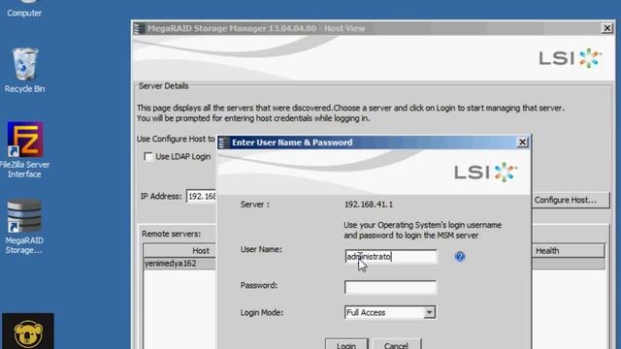Click the blue help icon beside User Name
This screenshot has width=621, height=349.
click(x=460, y=256)
